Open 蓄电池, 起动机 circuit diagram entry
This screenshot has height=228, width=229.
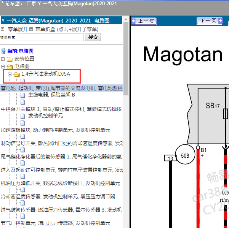click(62, 88)
